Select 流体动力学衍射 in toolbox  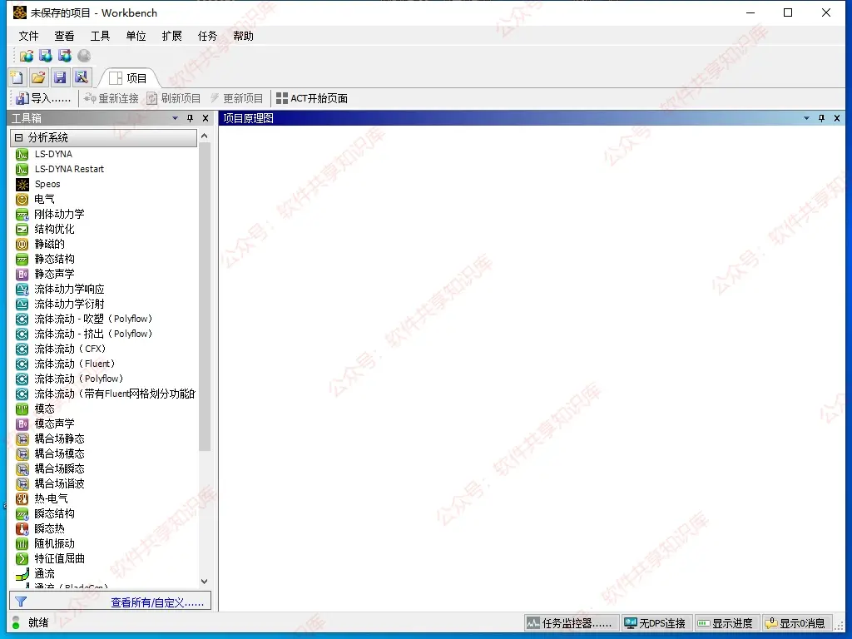click(69, 304)
